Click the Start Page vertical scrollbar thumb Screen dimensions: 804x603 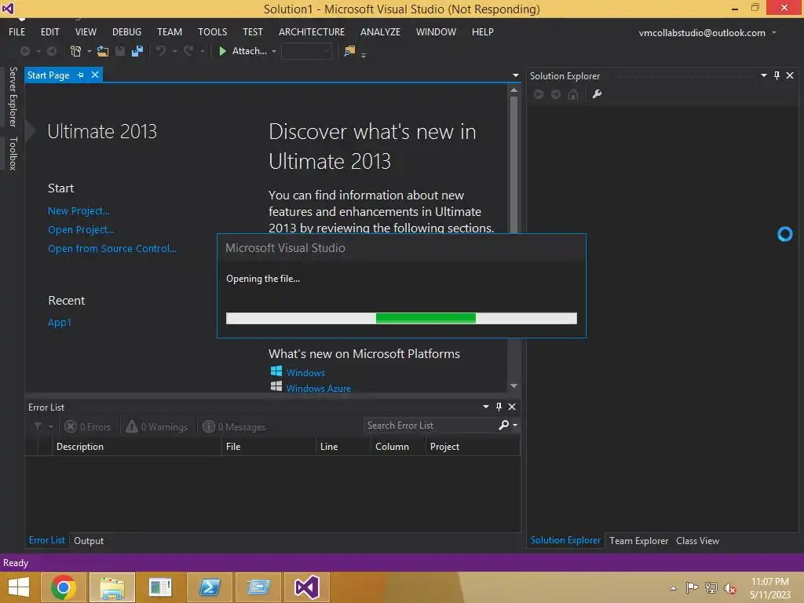[513, 164]
